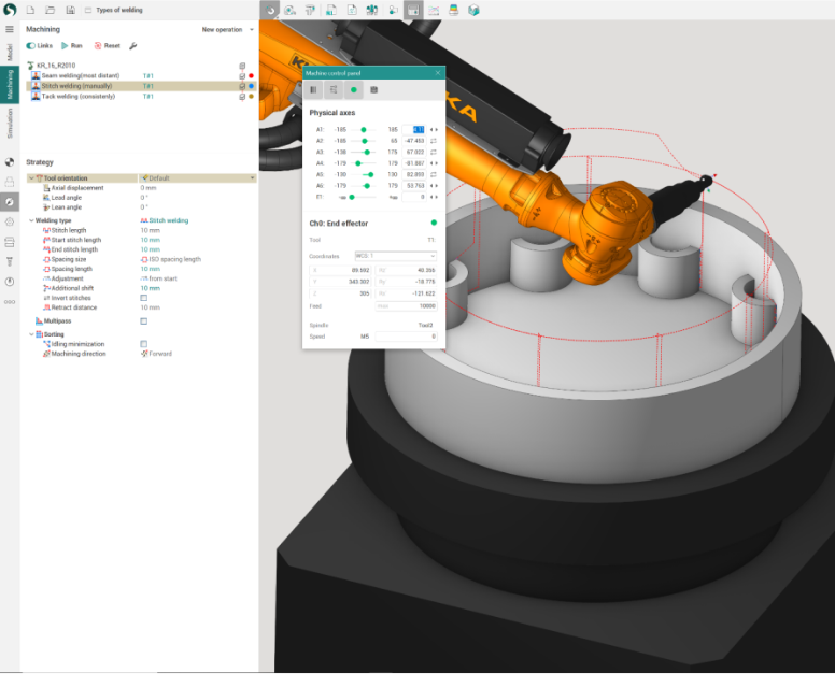The width and height of the screenshot is (835, 674).
Task: Toggle the Links switch
Action: tap(32, 46)
